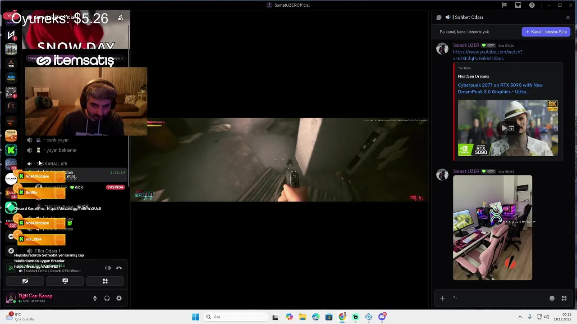Invite members icon beside server name
577x324 pixels.
[x=120, y=18]
